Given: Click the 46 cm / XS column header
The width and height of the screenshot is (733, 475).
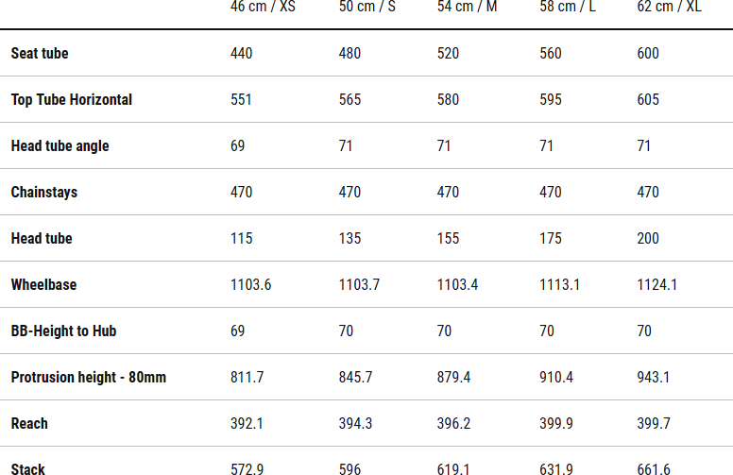Looking at the screenshot, I should click(263, 7).
